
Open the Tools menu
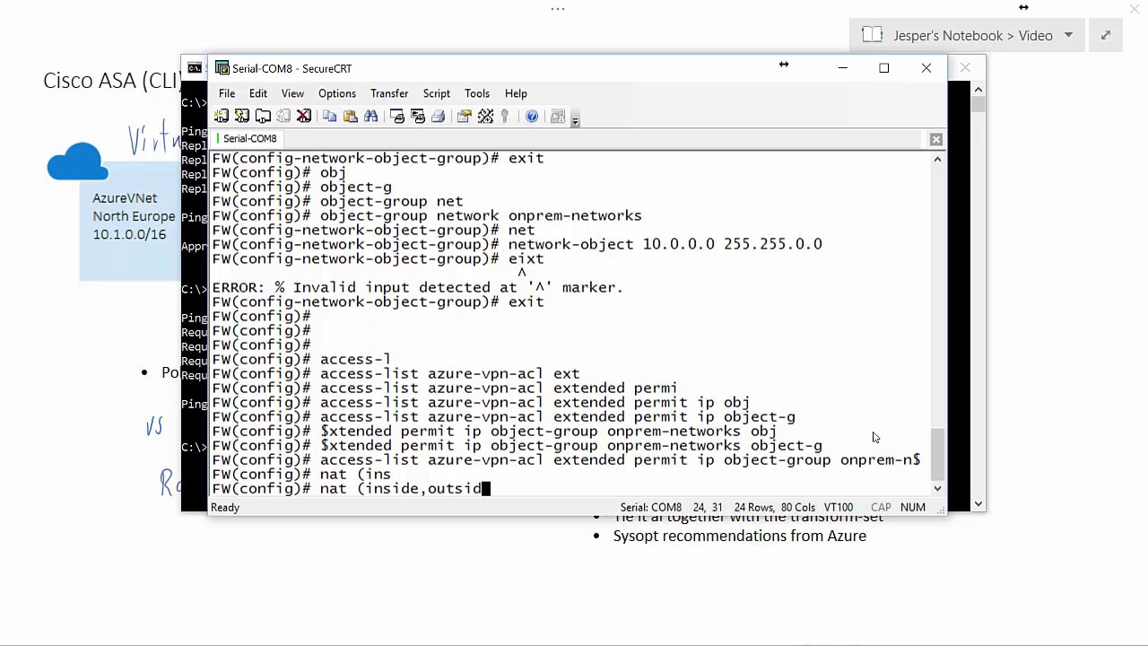click(477, 93)
